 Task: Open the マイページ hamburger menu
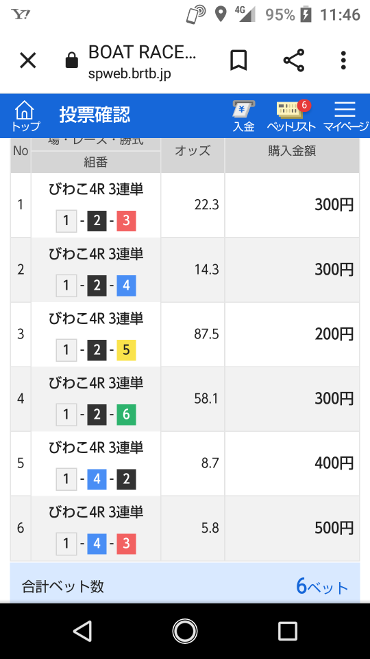(345, 116)
